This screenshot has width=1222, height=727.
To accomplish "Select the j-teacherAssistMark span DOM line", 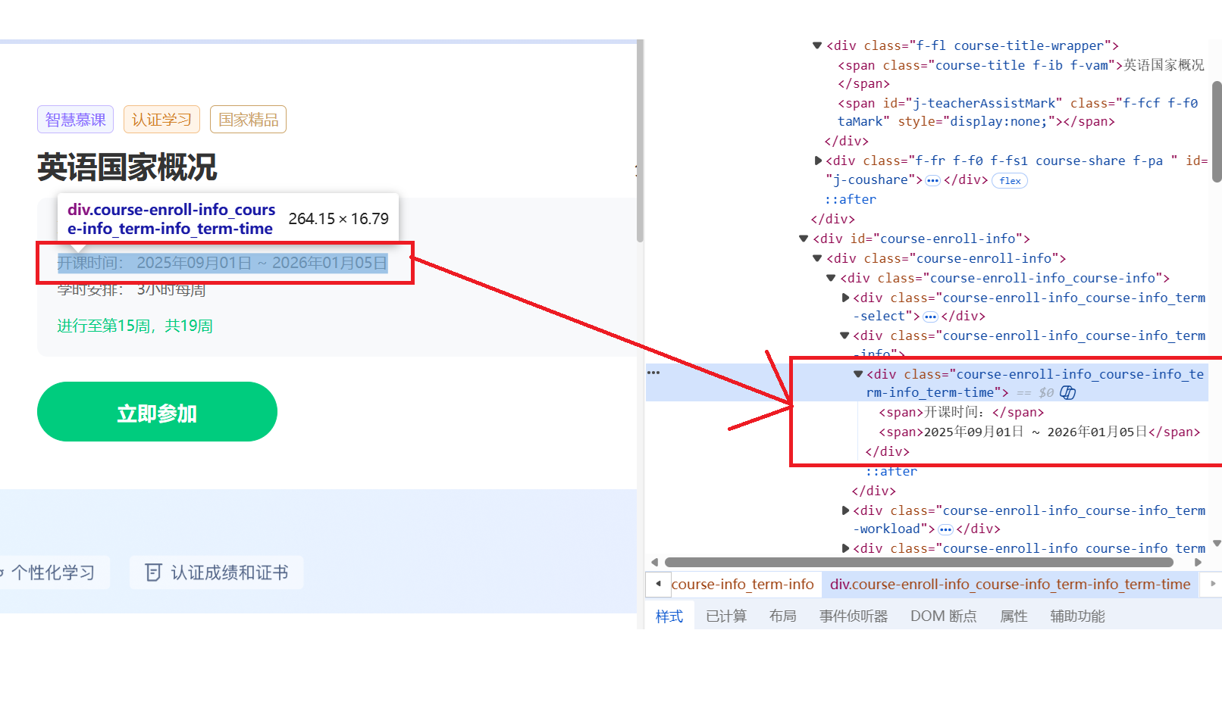I will tap(1017, 112).
